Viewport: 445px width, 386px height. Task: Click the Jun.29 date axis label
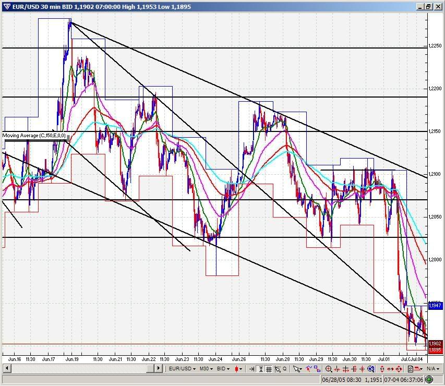[316, 359]
